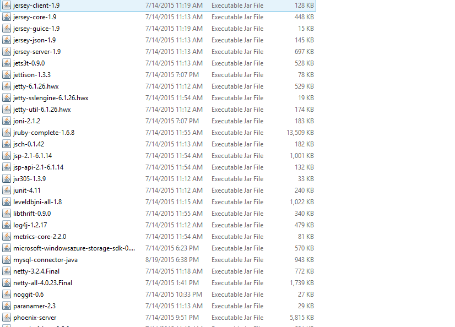This screenshot has height=327, width=455.
Task: Select the file named libthrift-0.9.0
Action: tap(32, 214)
